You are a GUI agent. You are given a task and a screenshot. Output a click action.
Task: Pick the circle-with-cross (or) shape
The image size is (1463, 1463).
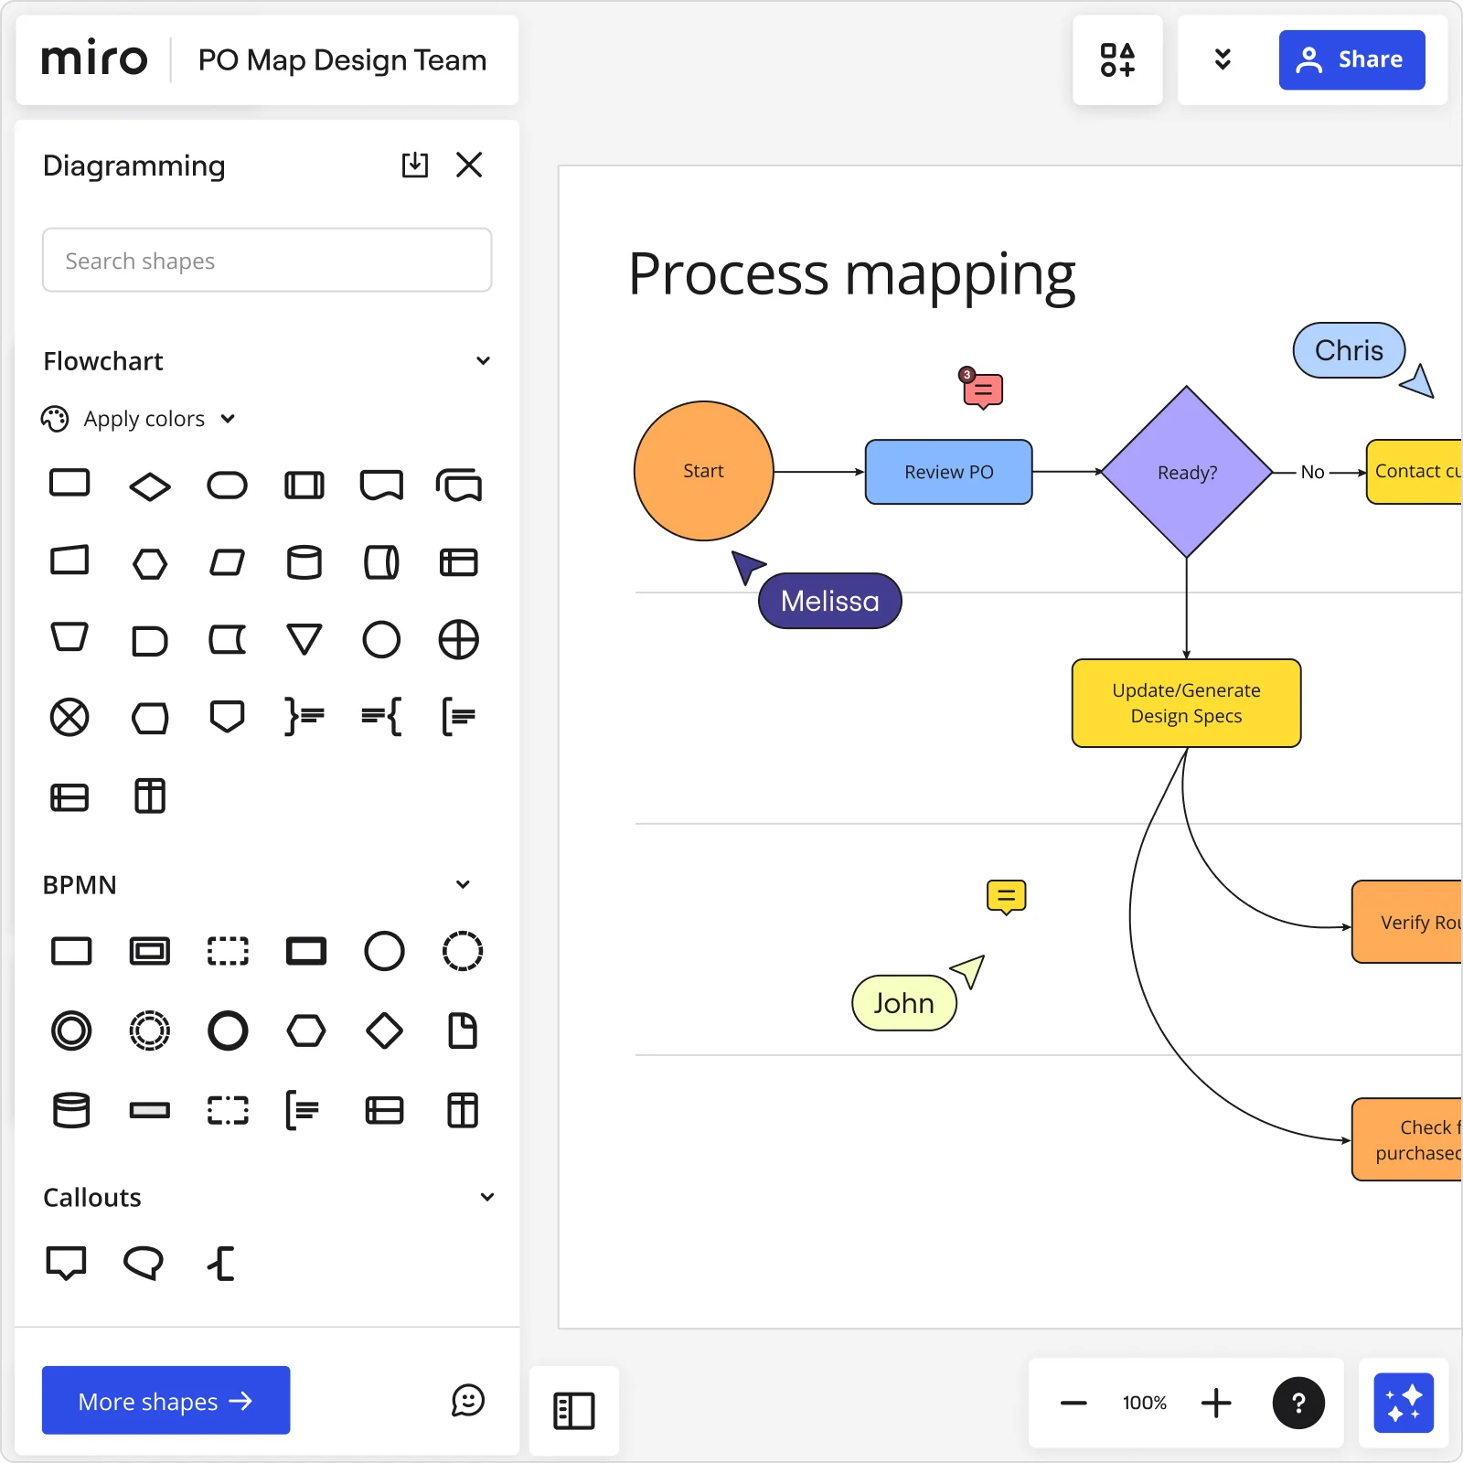click(459, 639)
